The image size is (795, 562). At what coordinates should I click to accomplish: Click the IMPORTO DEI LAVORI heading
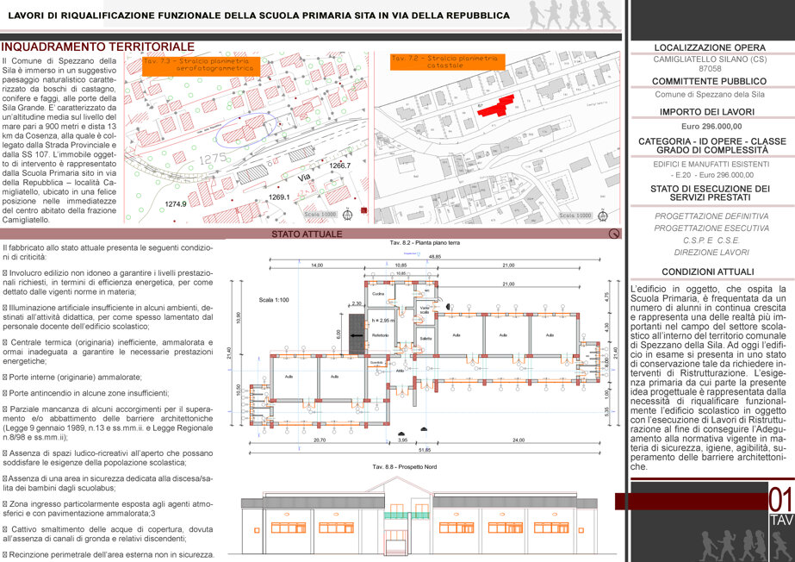(x=707, y=111)
